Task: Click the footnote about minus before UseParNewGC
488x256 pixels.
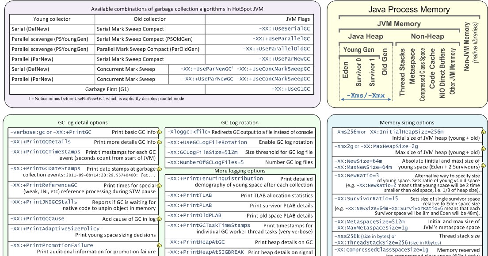Action: (x=106, y=99)
